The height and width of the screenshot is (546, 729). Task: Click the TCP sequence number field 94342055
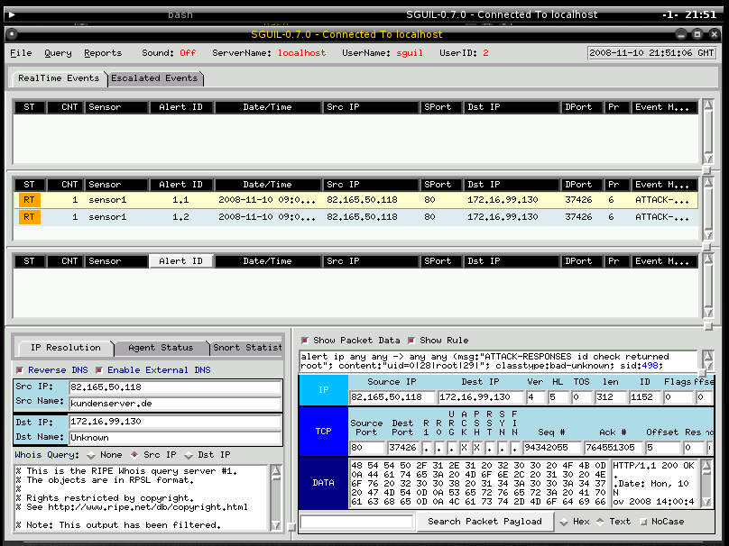click(x=552, y=448)
